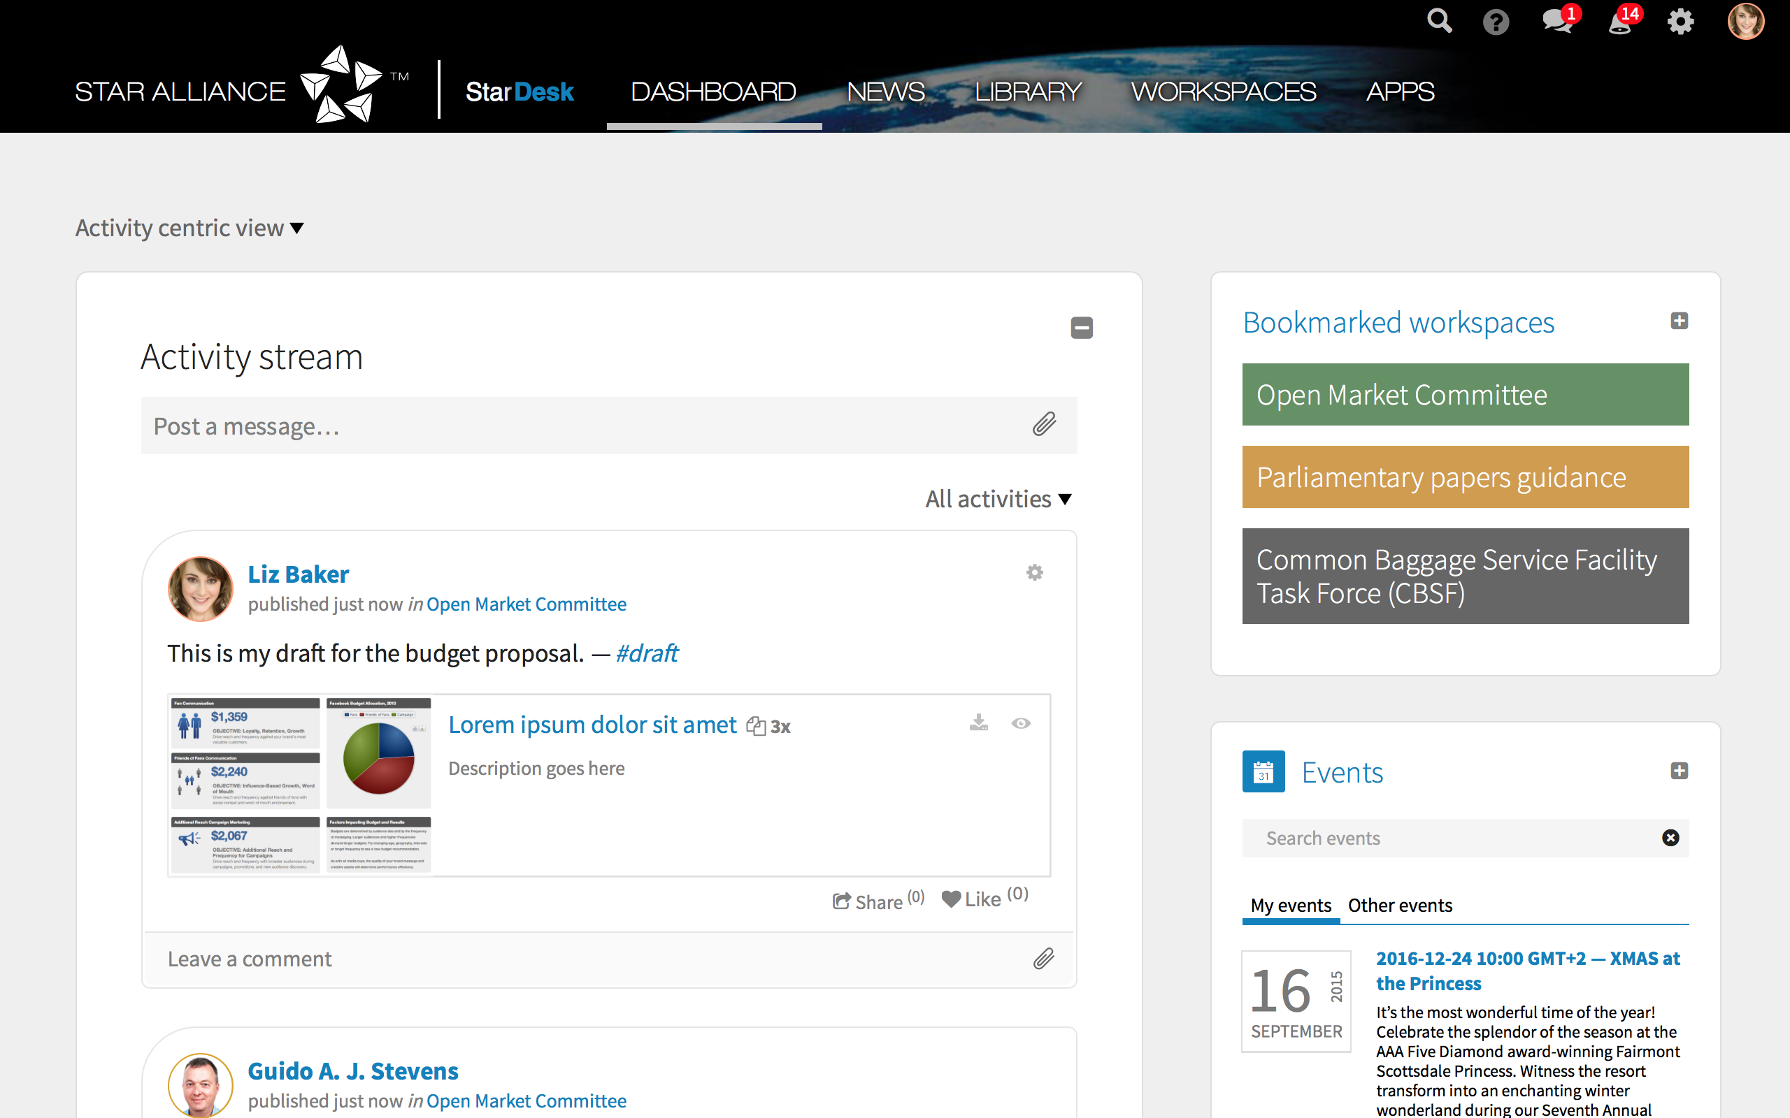Open the help question mark icon
The height and width of the screenshot is (1118, 1790).
click(x=1496, y=22)
